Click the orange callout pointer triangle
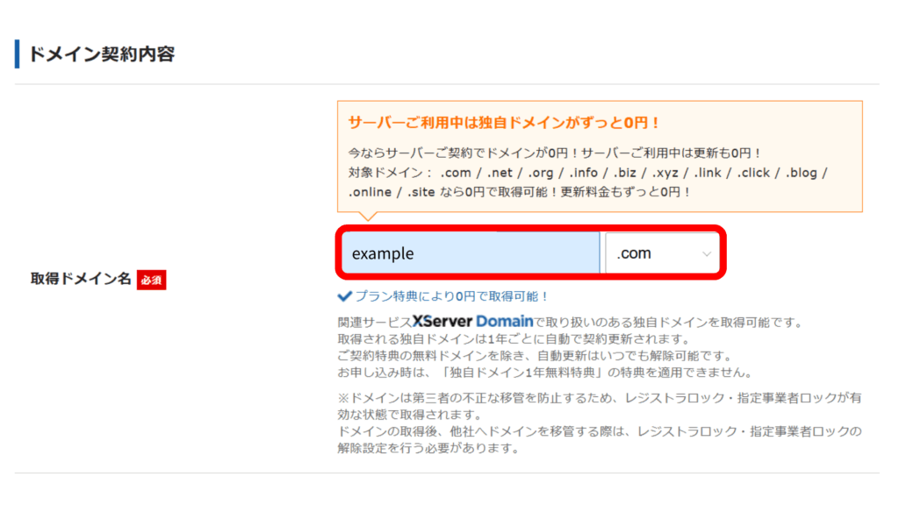Screen dimensions: 899x505 (x=368, y=216)
